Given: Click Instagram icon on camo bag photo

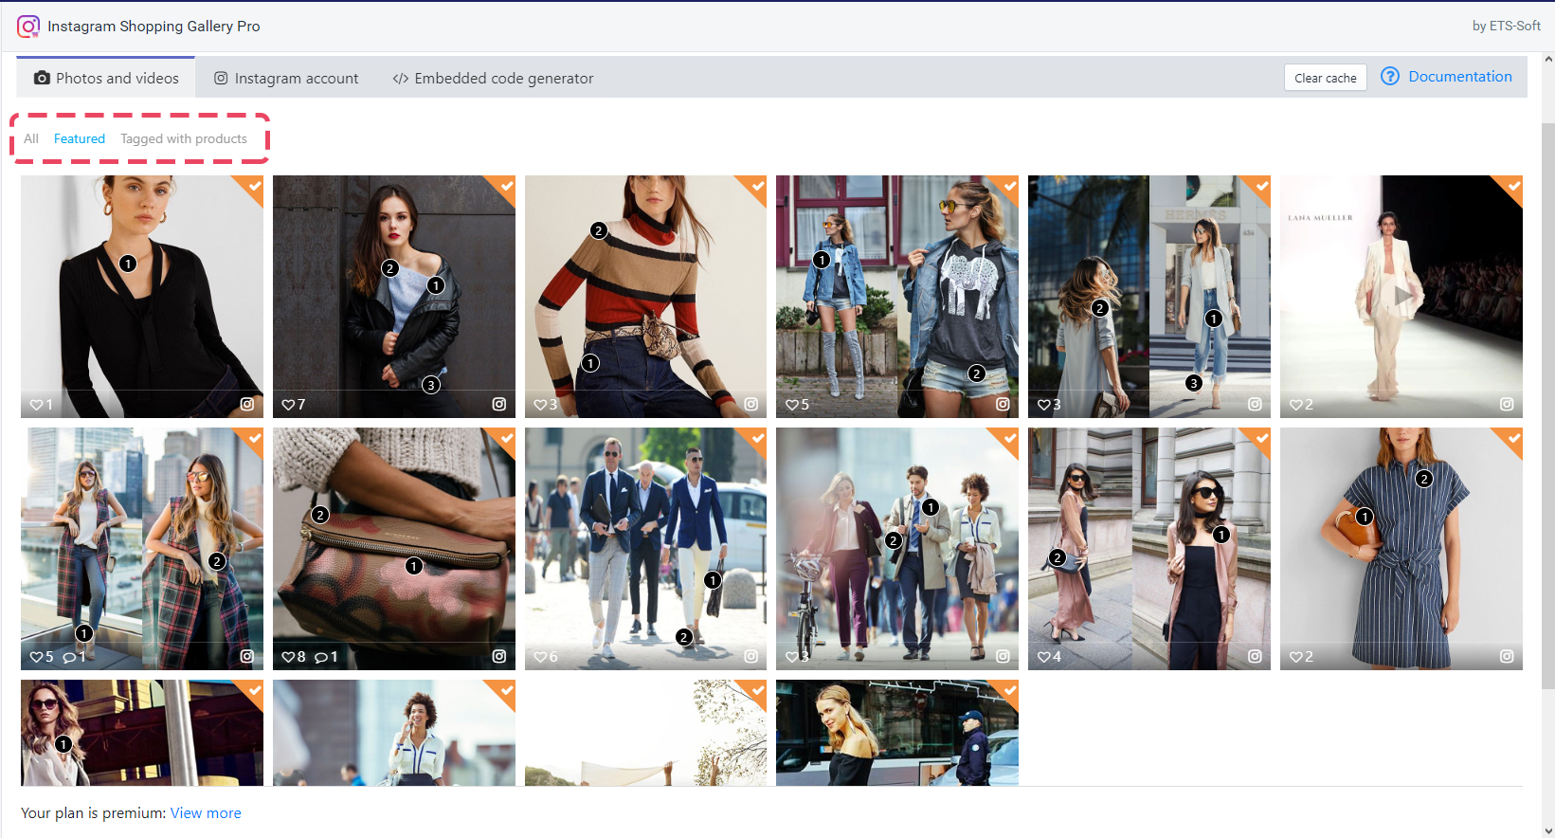Looking at the screenshot, I should click(499, 656).
